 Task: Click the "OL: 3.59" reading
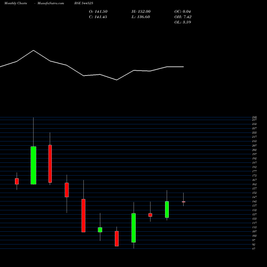[183, 22]
